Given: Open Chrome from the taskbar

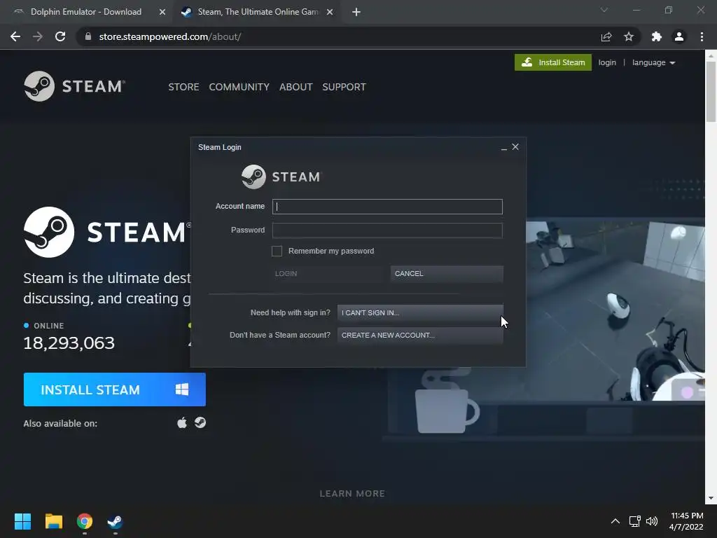Looking at the screenshot, I should [x=85, y=521].
